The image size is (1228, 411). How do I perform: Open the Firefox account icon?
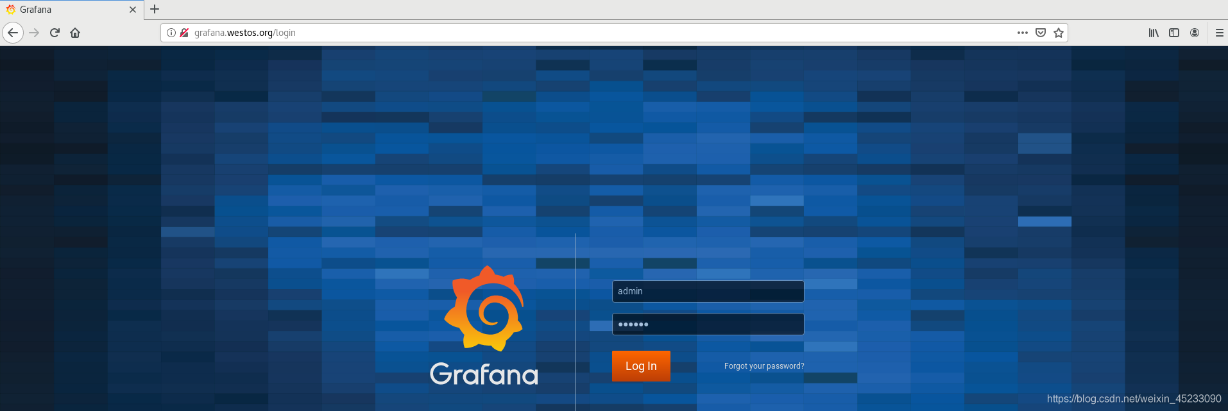[1195, 33]
